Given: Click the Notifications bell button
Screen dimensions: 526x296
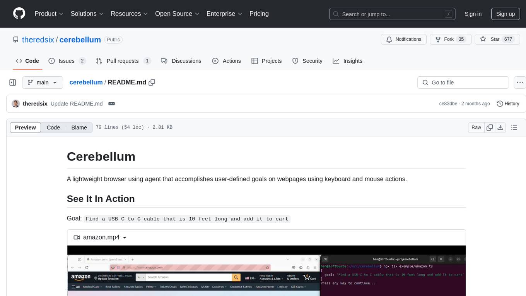Looking at the screenshot, I should pos(404,40).
